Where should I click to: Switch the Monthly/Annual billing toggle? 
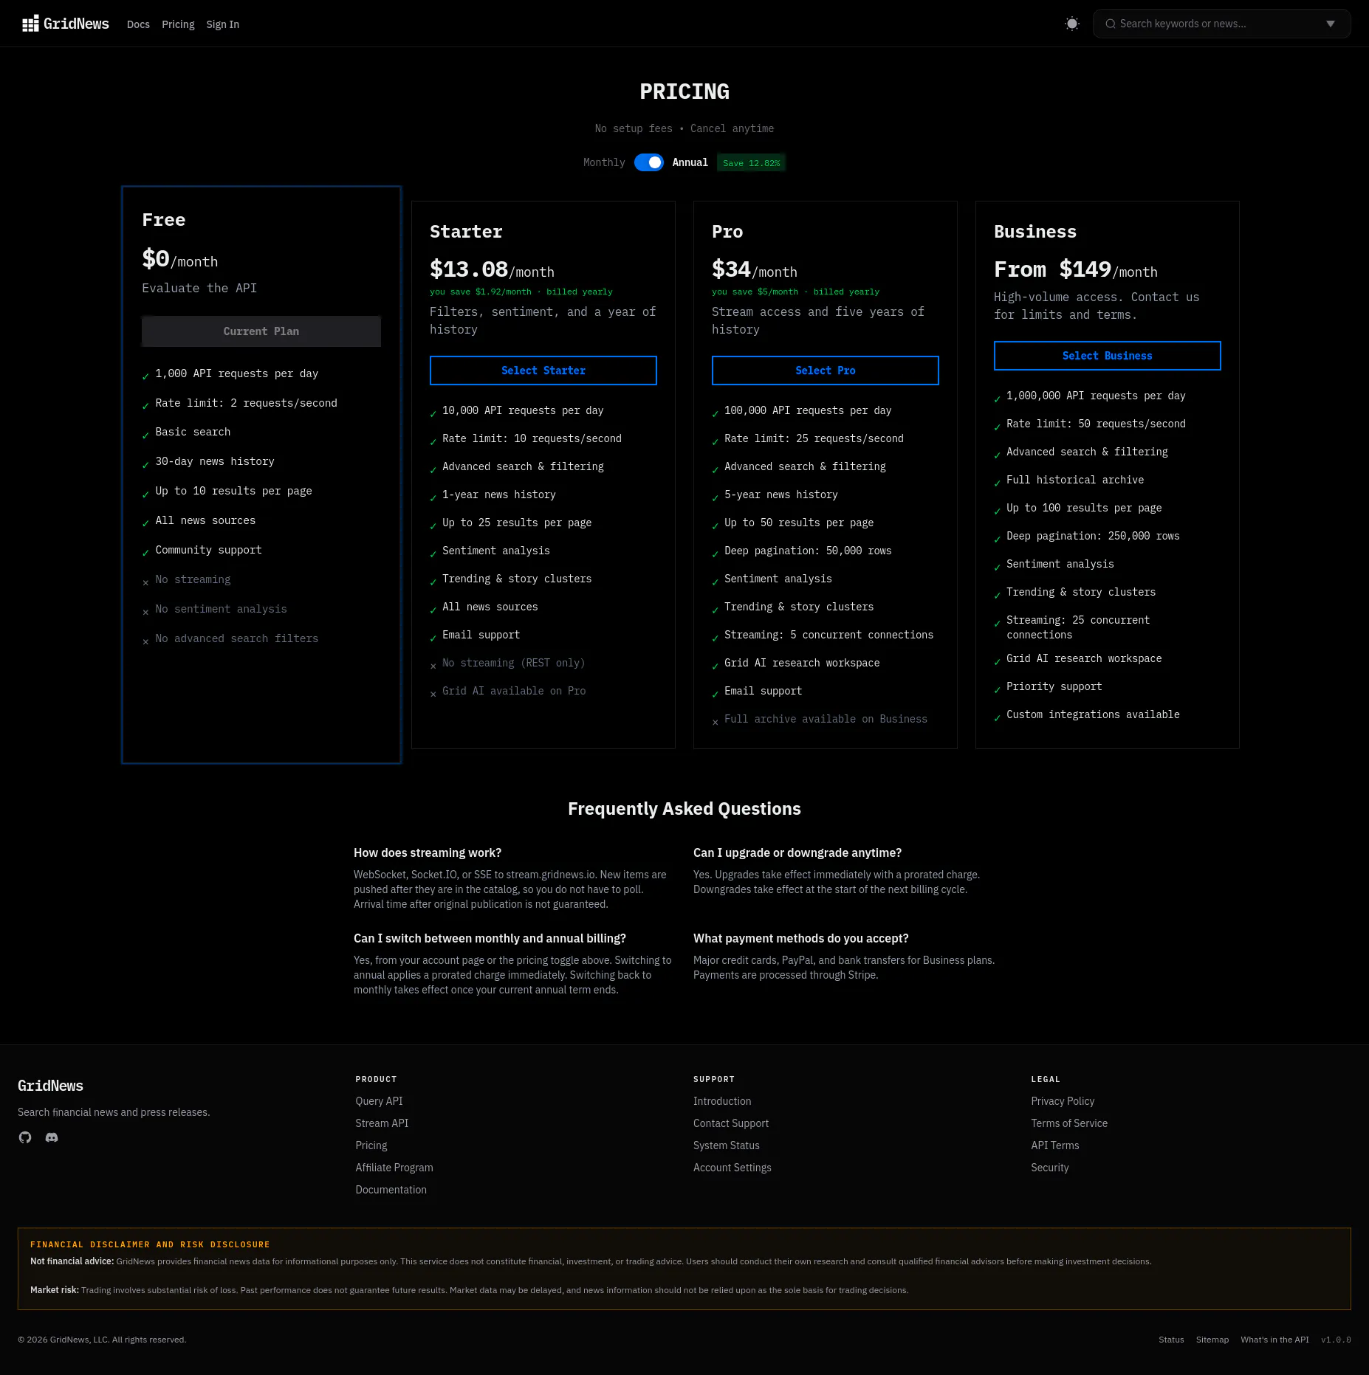coord(648,162)
